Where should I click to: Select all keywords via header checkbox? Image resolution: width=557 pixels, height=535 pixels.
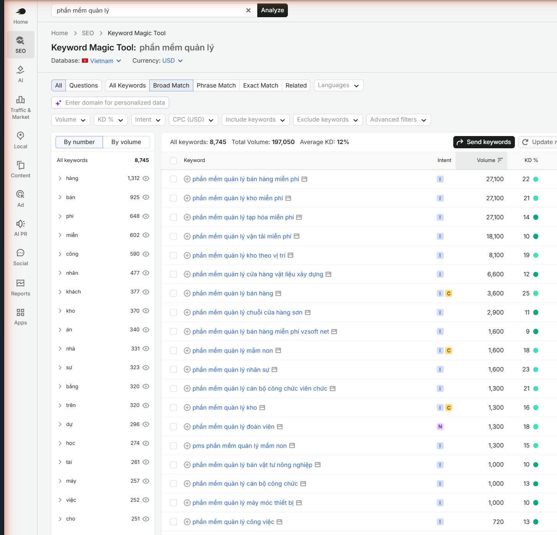[x=173, y=160]
